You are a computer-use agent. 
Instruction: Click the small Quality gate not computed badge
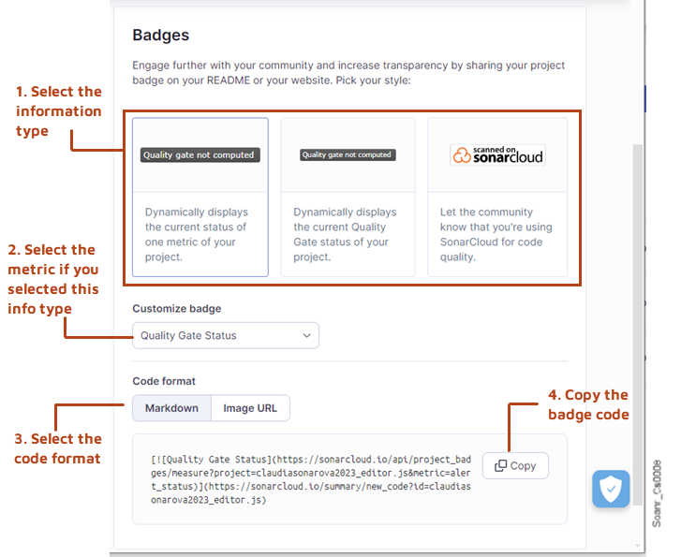tap(348, 154)
